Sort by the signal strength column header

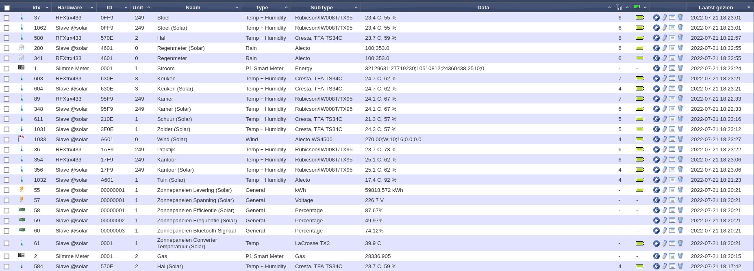619,8
